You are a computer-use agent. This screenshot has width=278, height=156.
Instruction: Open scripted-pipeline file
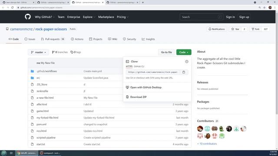tap(46, 138)
